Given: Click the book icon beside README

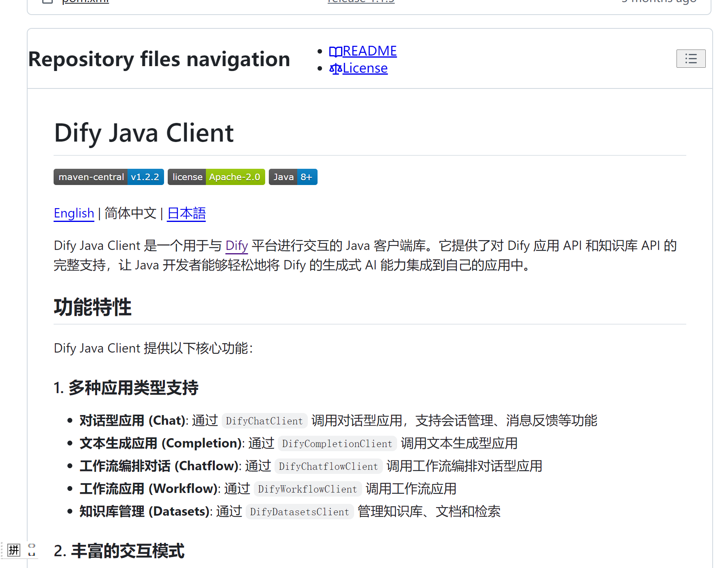Looking at the screenshot, I should click(x=335, y=52).
